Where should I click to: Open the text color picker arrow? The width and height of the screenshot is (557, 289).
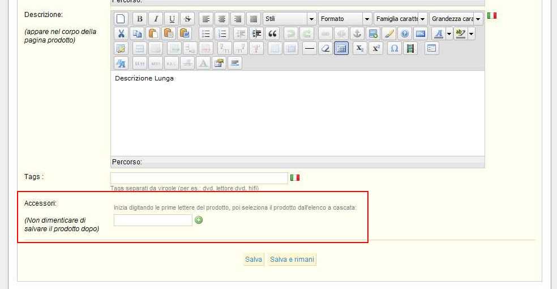point(449,34)
